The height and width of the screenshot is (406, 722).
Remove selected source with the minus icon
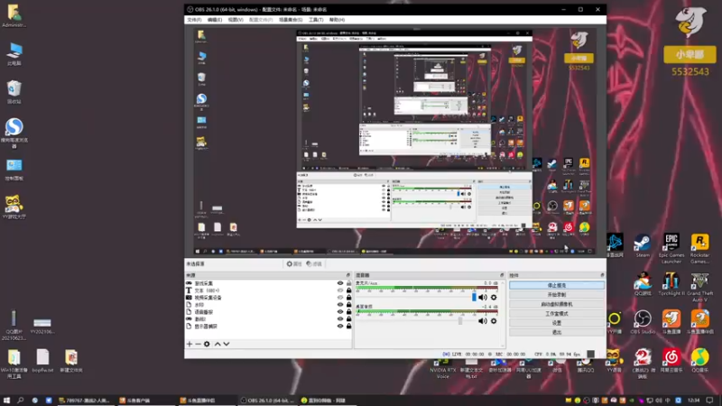[198, 344]
